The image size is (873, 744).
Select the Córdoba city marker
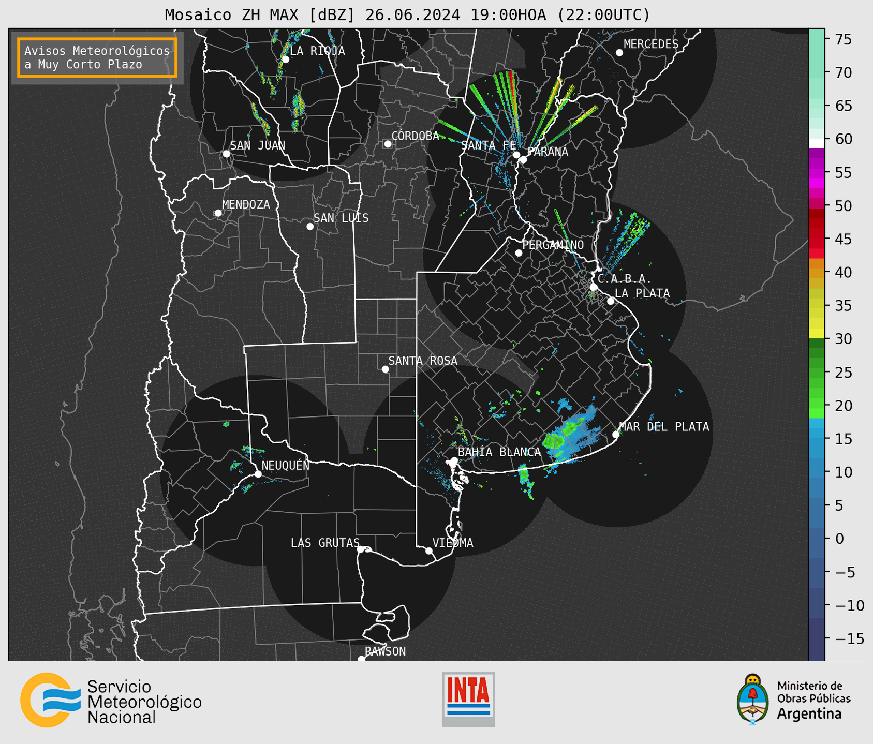pos(388,144)
